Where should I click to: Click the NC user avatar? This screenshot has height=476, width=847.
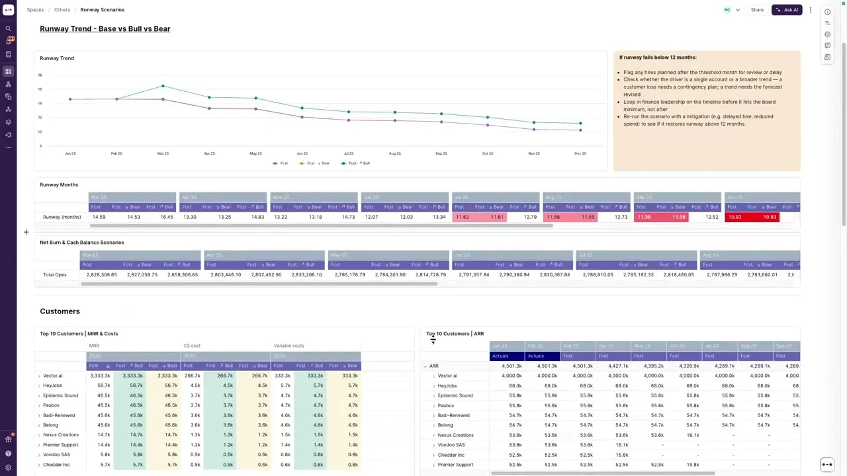(x=727, y=10)
